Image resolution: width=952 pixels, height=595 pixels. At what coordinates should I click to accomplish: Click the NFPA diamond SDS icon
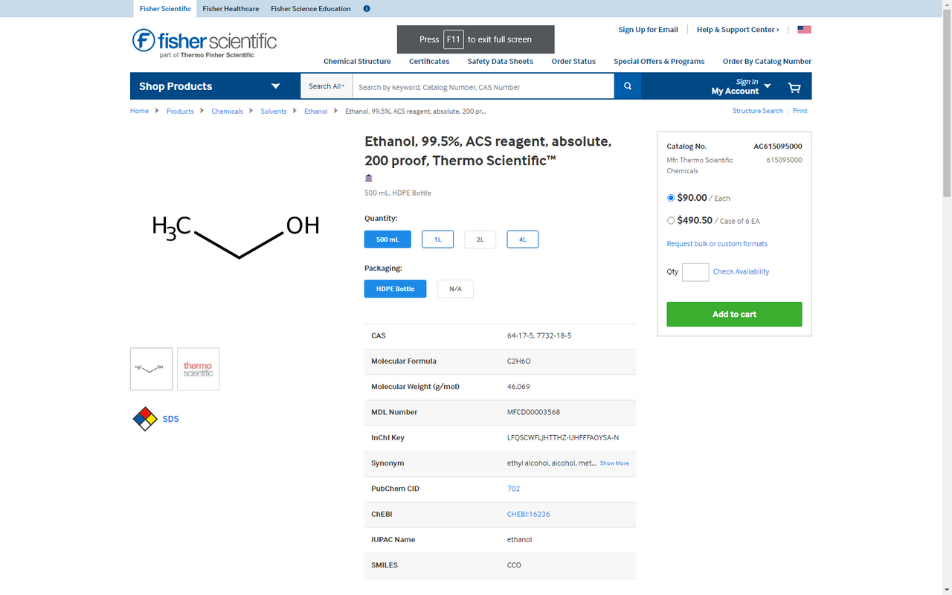(145, 419)
